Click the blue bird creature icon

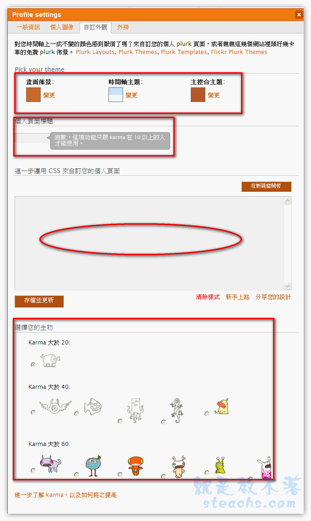[93, 466]
